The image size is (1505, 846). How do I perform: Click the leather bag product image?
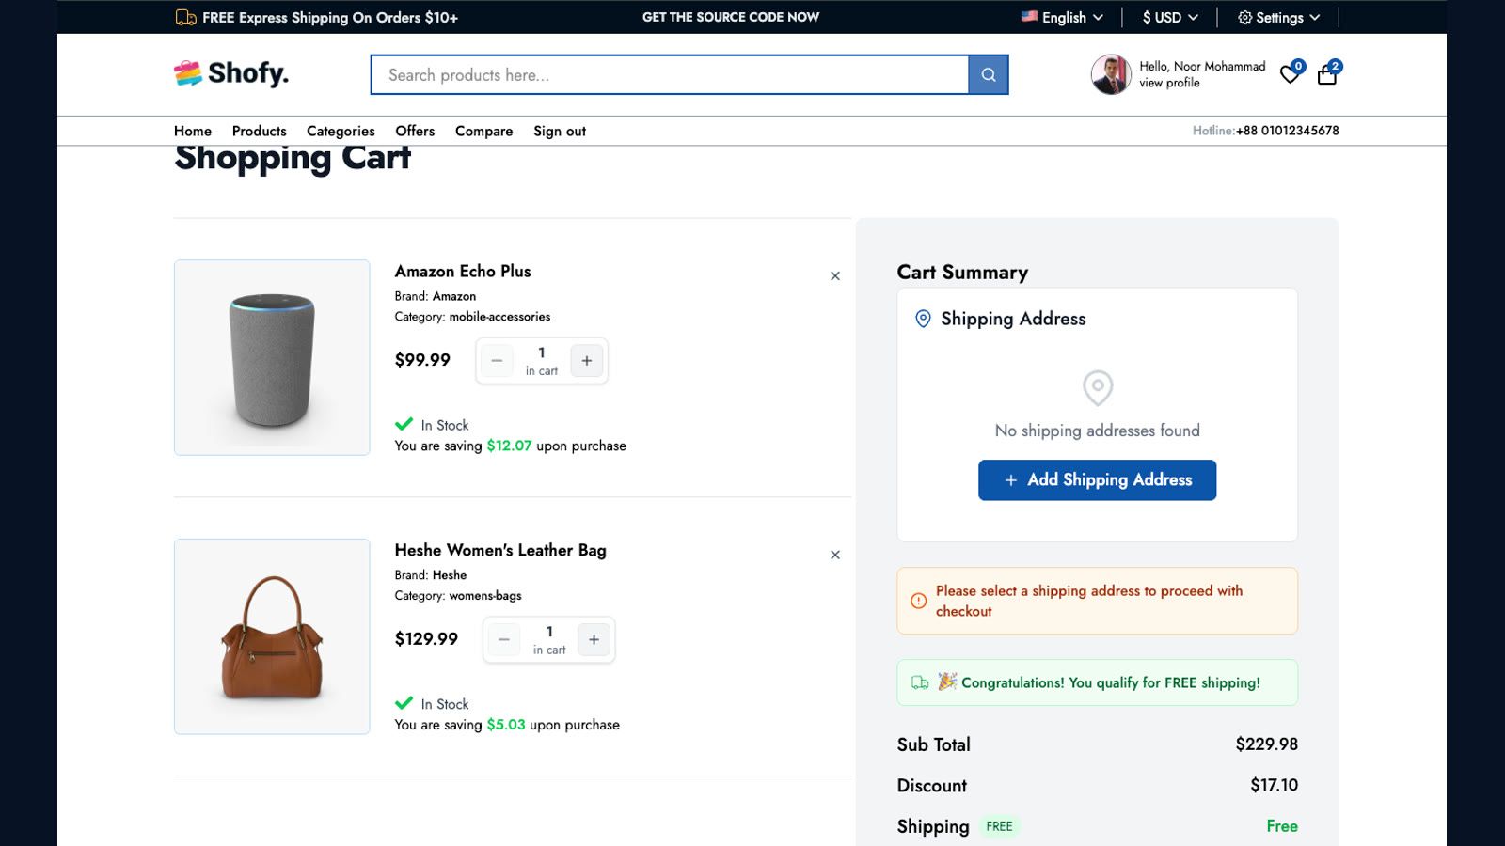click(272, 636)
